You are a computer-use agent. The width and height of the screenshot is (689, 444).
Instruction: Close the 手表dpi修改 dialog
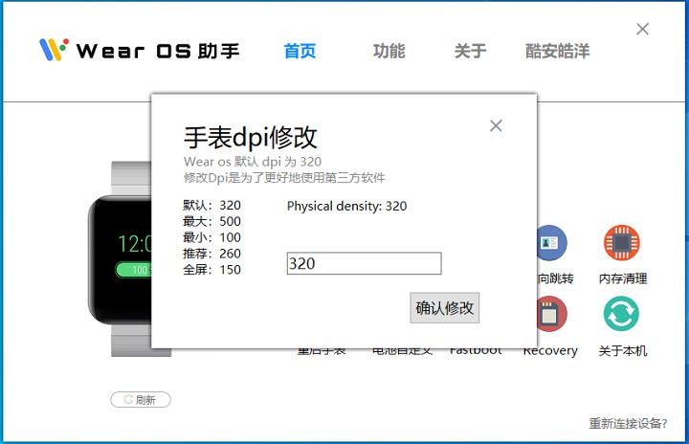pyautogui.click(x=496, y=125)
